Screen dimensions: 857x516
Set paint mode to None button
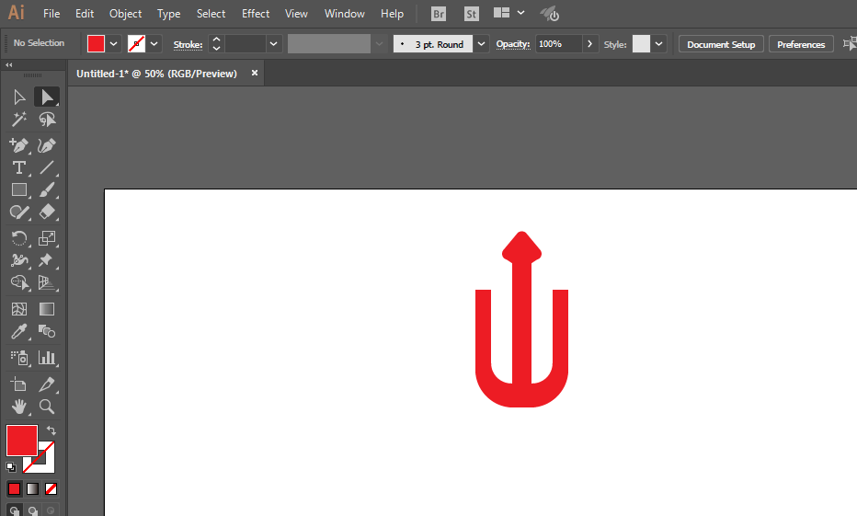pos(51,488)
